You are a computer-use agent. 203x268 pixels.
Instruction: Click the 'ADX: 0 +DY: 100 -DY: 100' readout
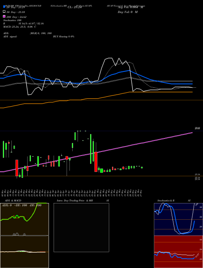click(x=22, y=205)
